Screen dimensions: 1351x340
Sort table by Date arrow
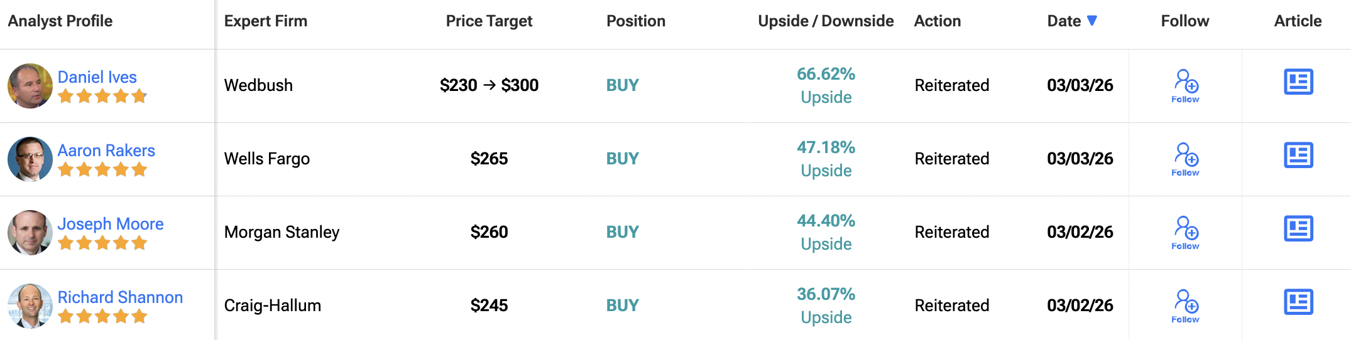[x=1092, y=21]
